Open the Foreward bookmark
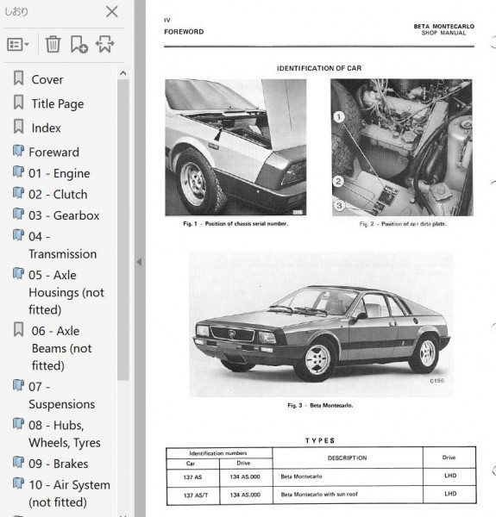This screenshot has width=496, height=517. point(53,152)
